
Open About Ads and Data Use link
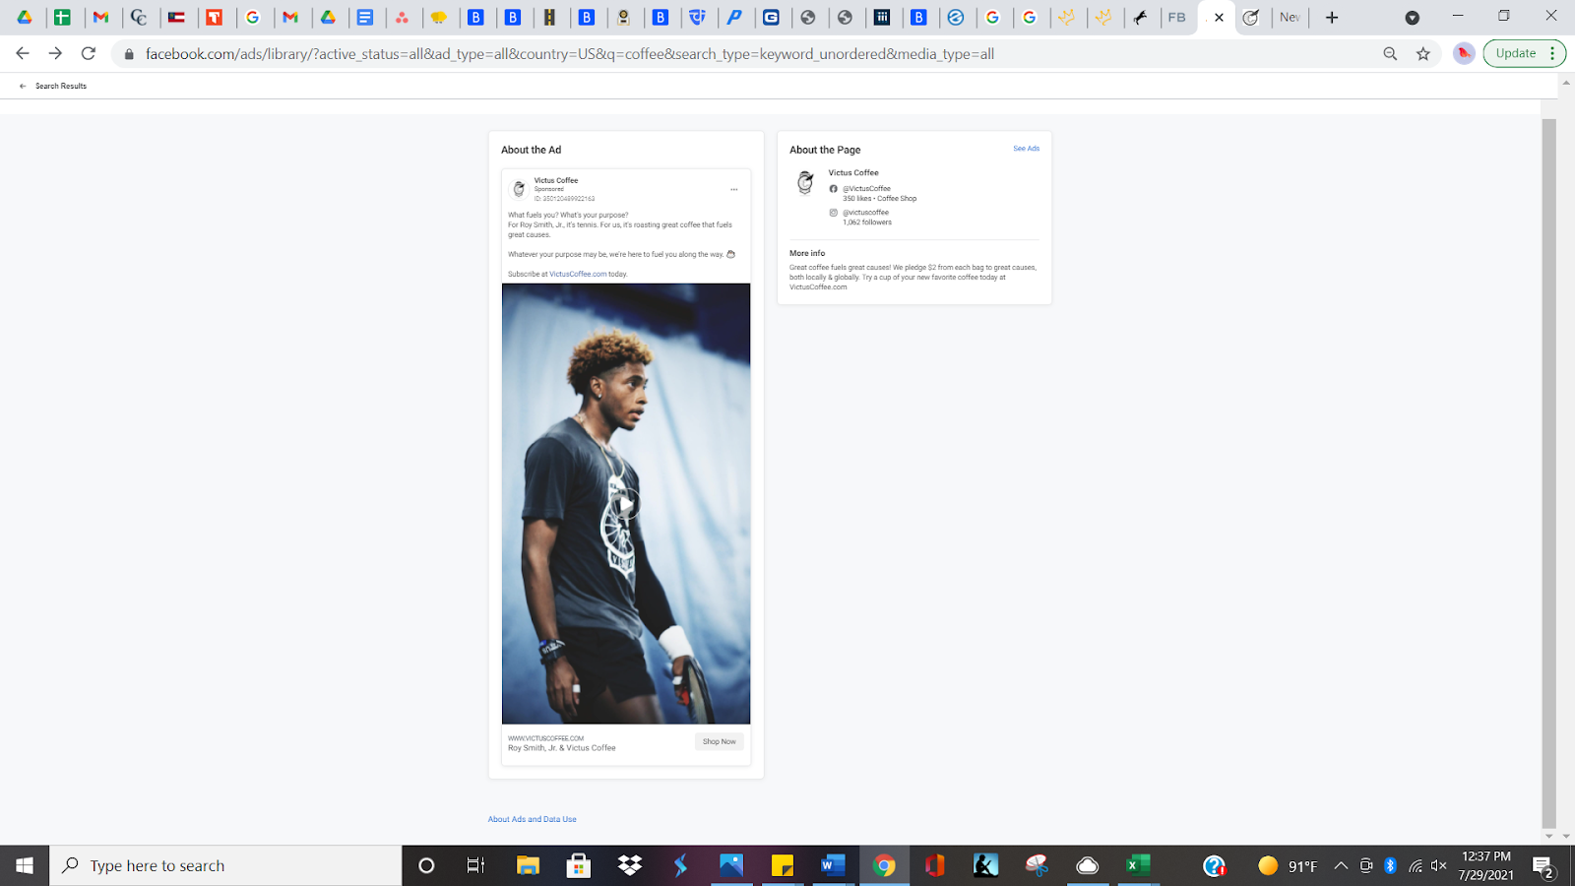[x=533, y=819]
